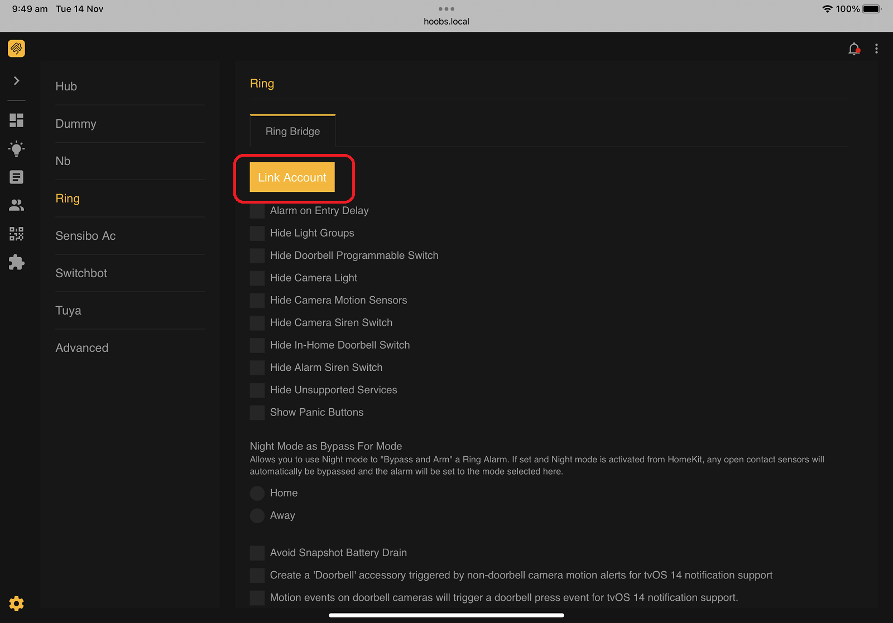Select the dashboard grid icon in sidebar

pos(16,120)
